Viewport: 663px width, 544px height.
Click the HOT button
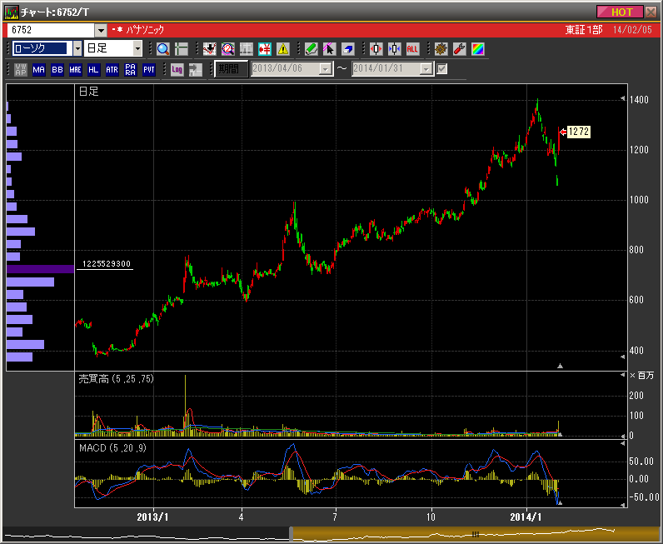click(620, 12)
